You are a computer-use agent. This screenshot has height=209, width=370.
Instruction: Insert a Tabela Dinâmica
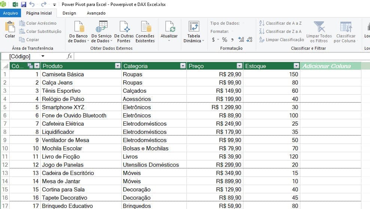click(194, 28)
